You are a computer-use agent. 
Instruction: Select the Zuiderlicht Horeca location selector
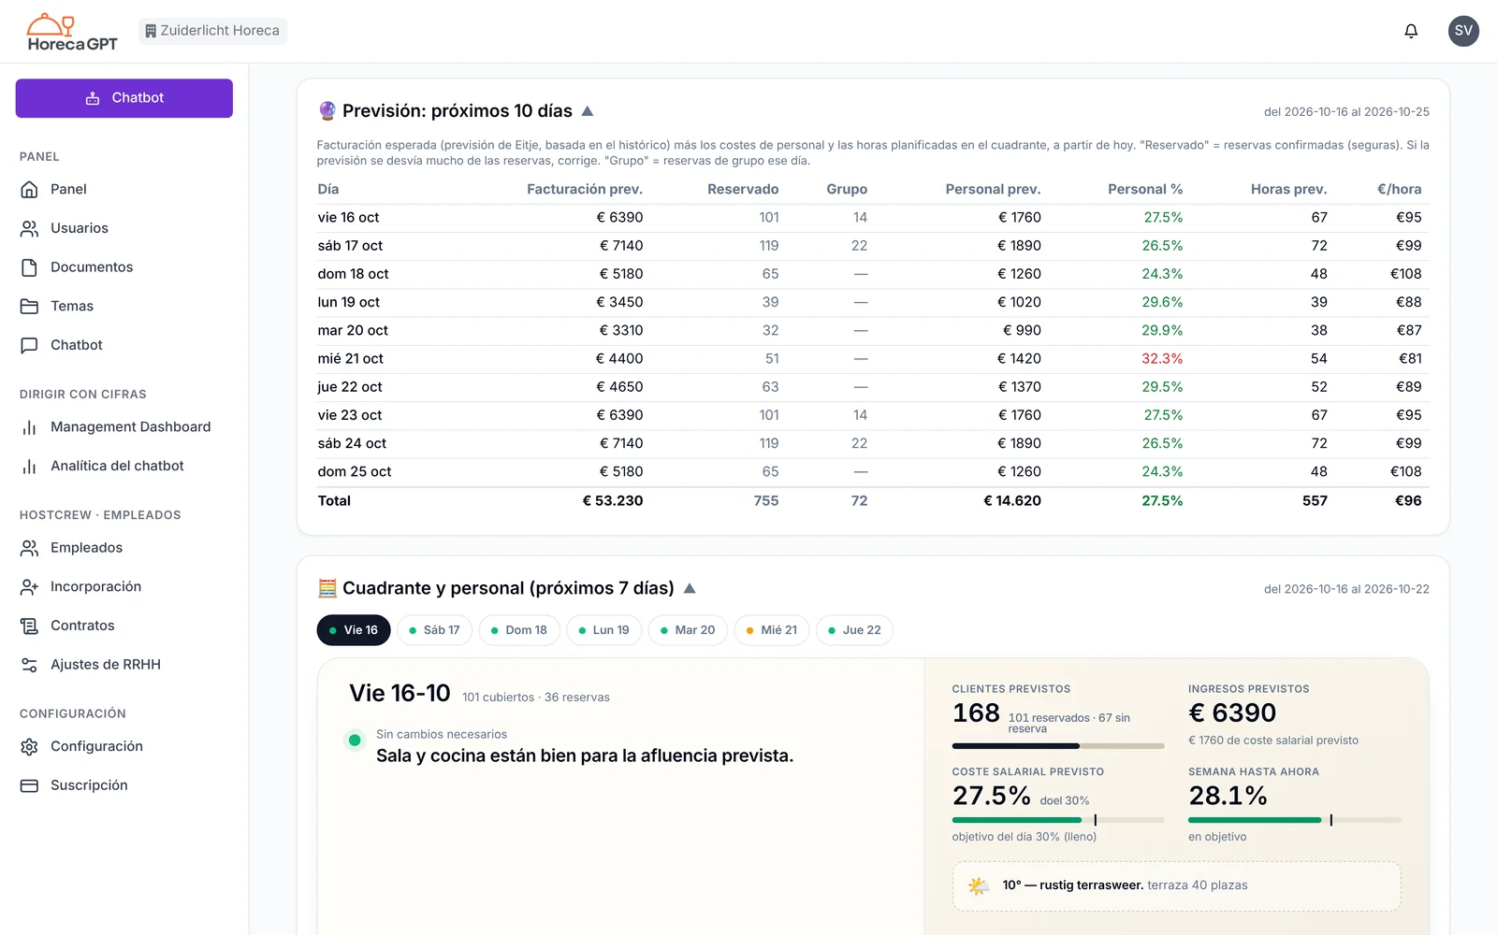coord(213,31)
